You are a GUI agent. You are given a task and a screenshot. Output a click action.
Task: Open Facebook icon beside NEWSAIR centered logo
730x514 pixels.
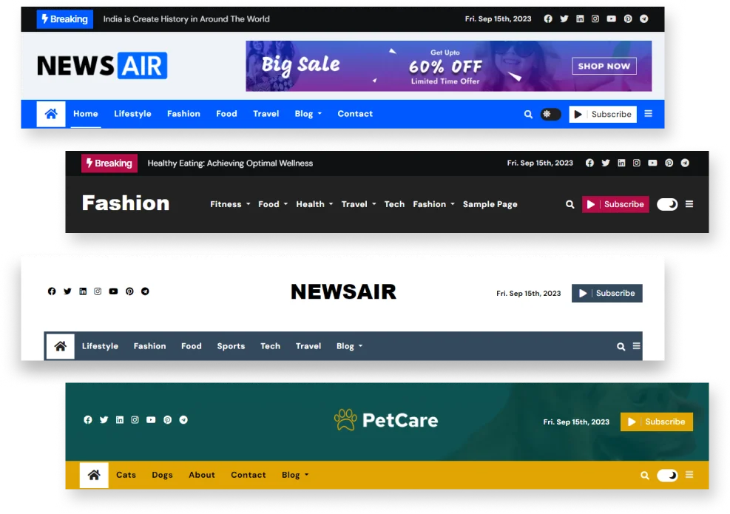[52, 291]
